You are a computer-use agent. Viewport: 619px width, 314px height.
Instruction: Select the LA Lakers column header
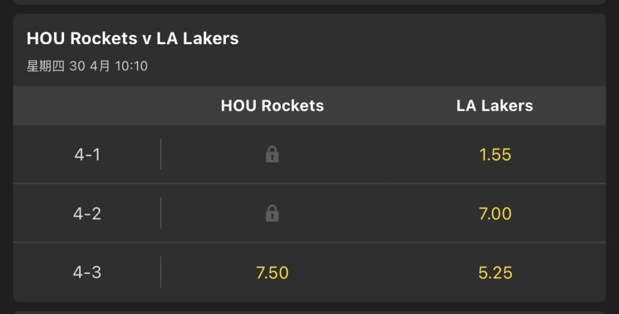coord(495,106)
